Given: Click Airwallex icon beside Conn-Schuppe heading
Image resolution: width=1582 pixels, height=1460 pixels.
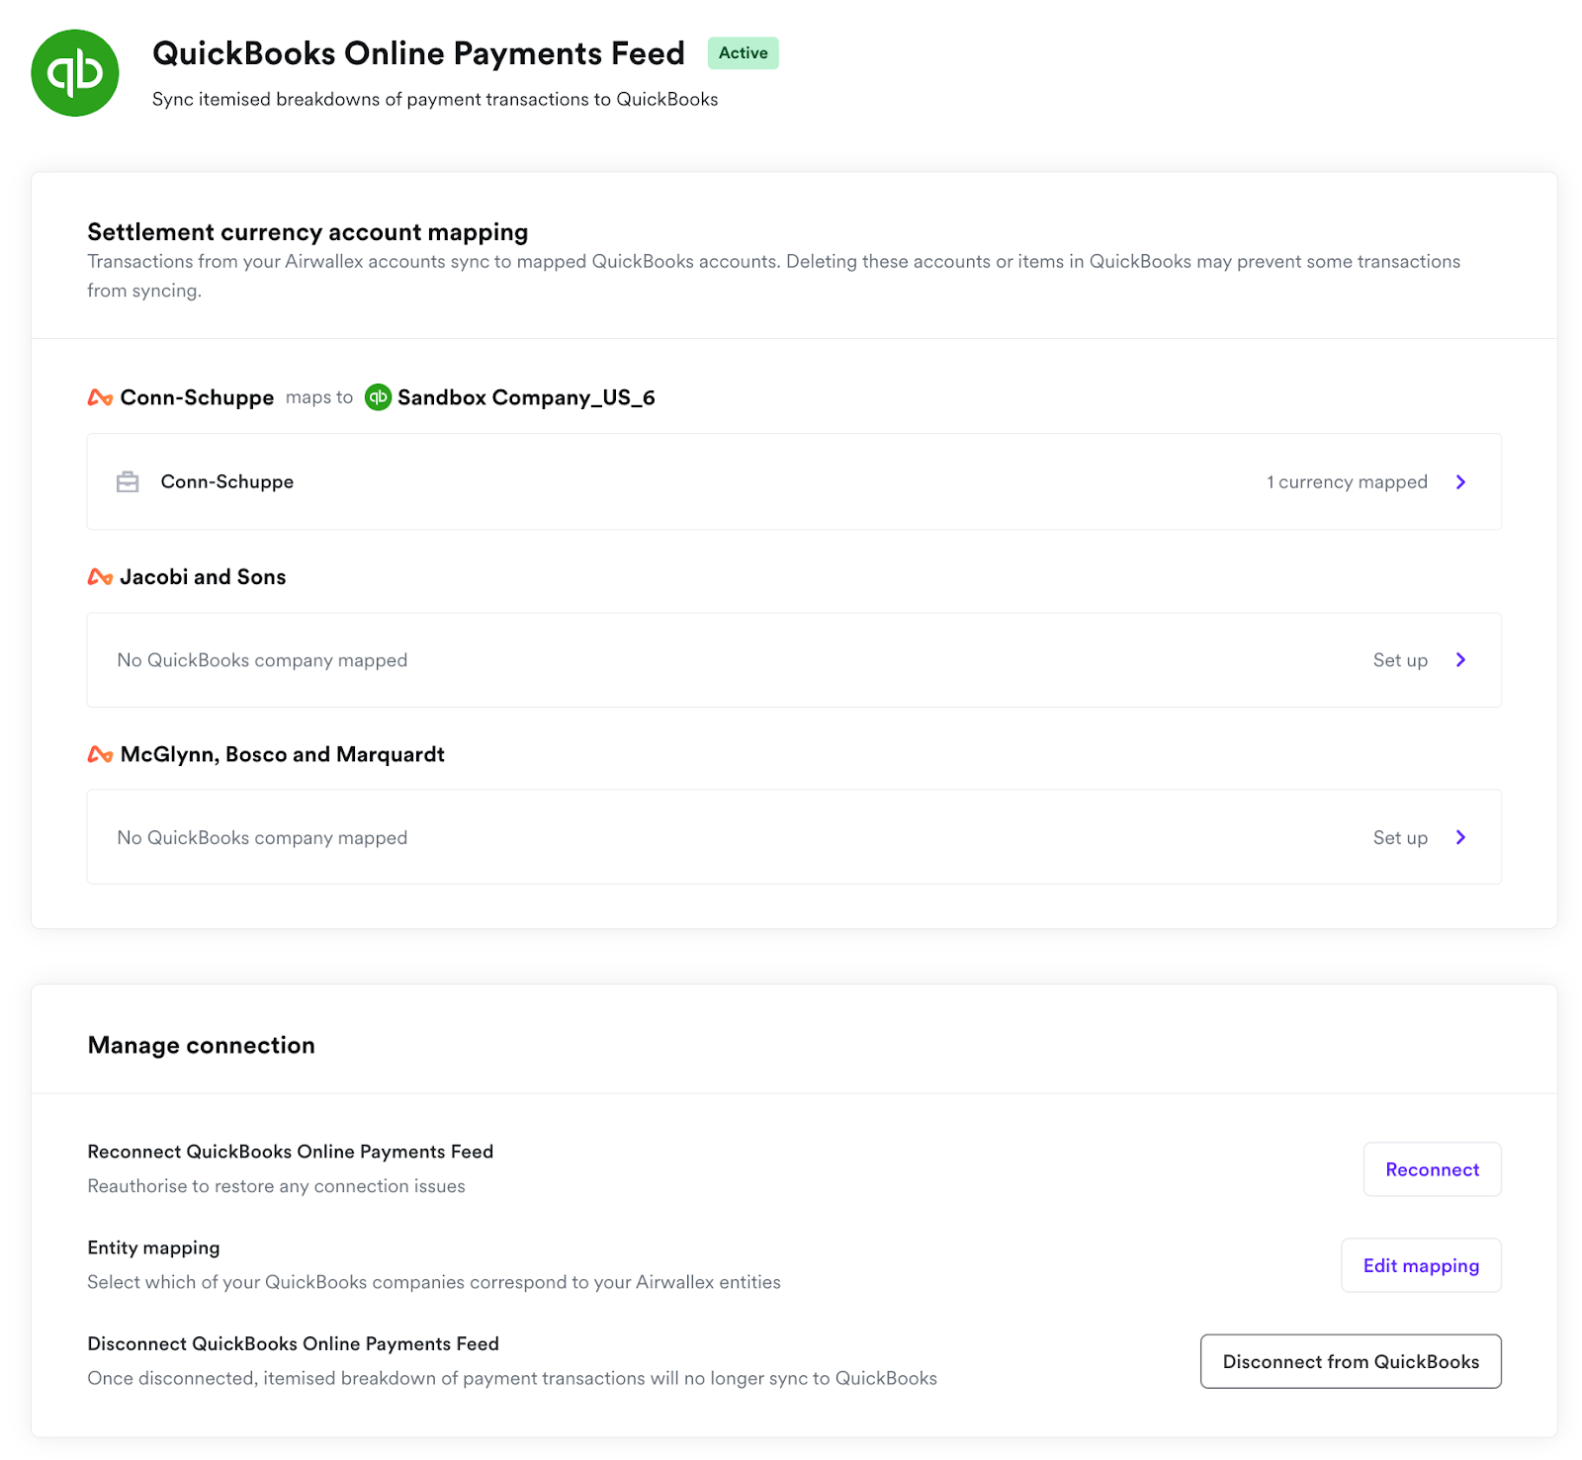Looking at the screenshot, I should [x=100, y=397].
